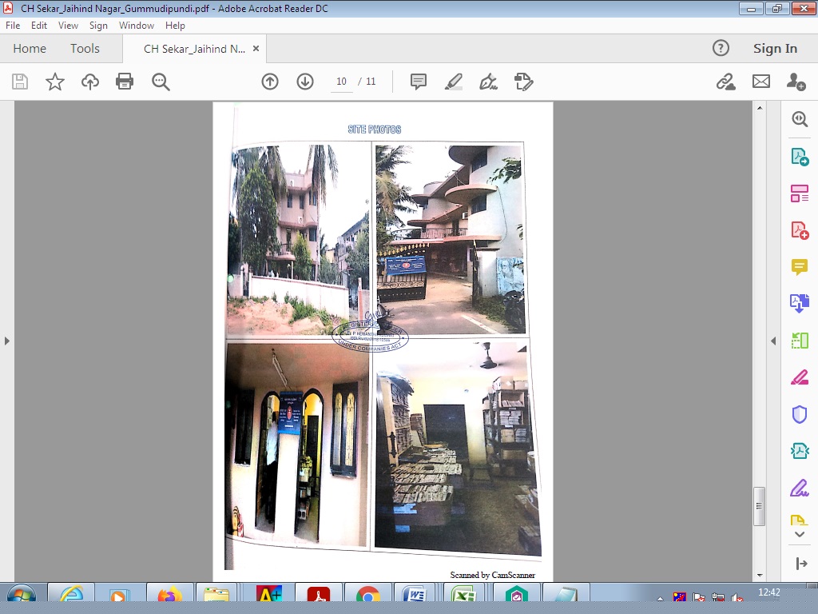Star this file with the bookmark icon
The width and height of the screenshot is (818, 614).
55,82
